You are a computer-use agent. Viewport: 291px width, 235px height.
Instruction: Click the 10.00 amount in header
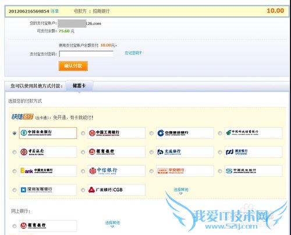(x=275, y=10)
